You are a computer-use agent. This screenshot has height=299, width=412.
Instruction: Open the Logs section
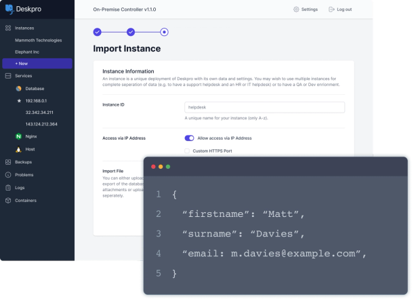[x=20, y=188]
